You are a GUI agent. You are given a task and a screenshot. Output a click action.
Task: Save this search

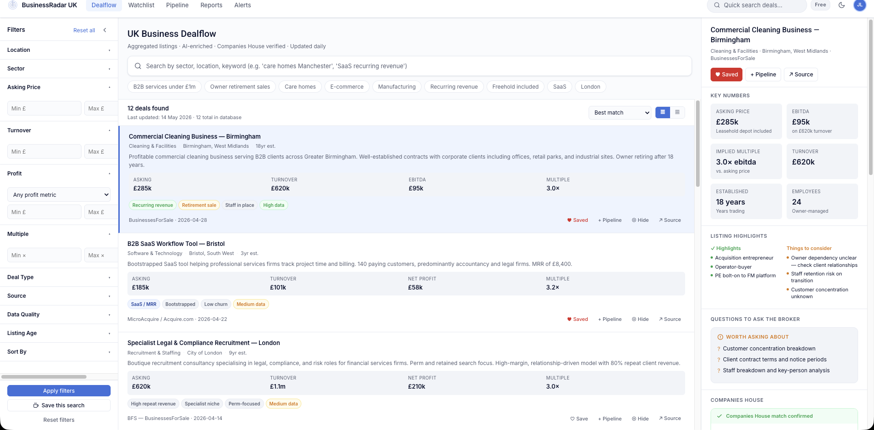point(59,405)
